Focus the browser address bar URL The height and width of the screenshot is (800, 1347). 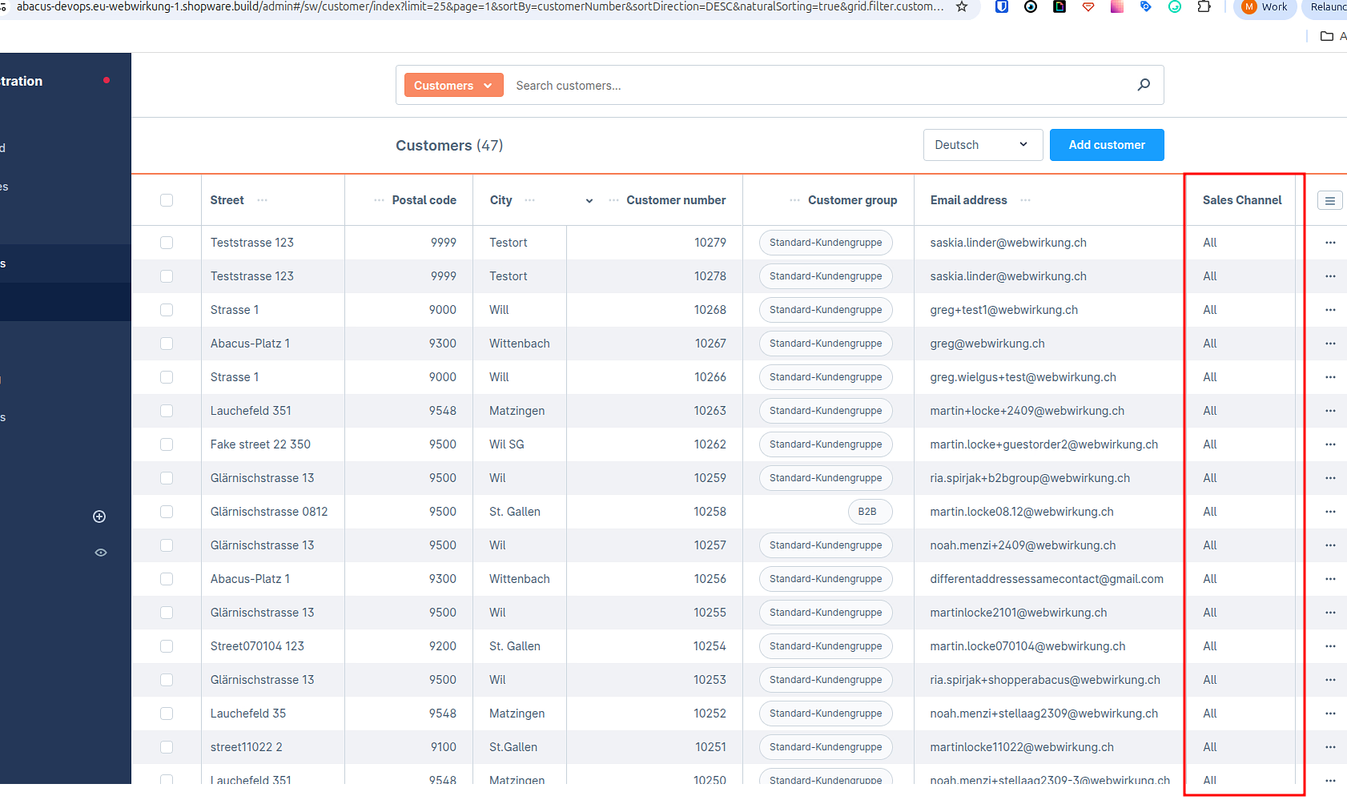[479, 6]
